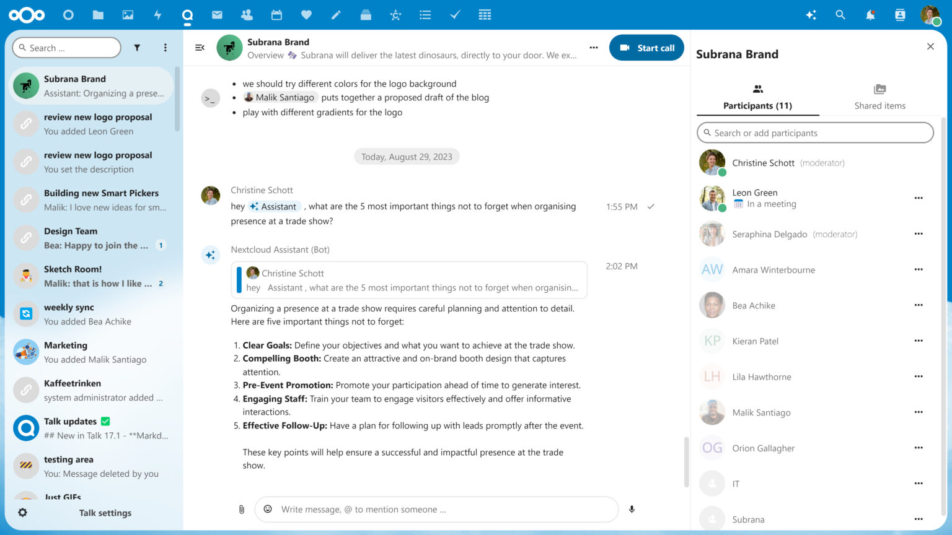
Task: Open the emoji picker in the message field
Action: point(267,509)
